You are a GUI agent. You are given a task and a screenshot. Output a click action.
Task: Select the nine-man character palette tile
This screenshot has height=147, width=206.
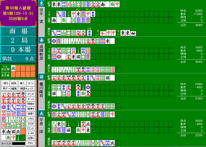click(23, 101)
